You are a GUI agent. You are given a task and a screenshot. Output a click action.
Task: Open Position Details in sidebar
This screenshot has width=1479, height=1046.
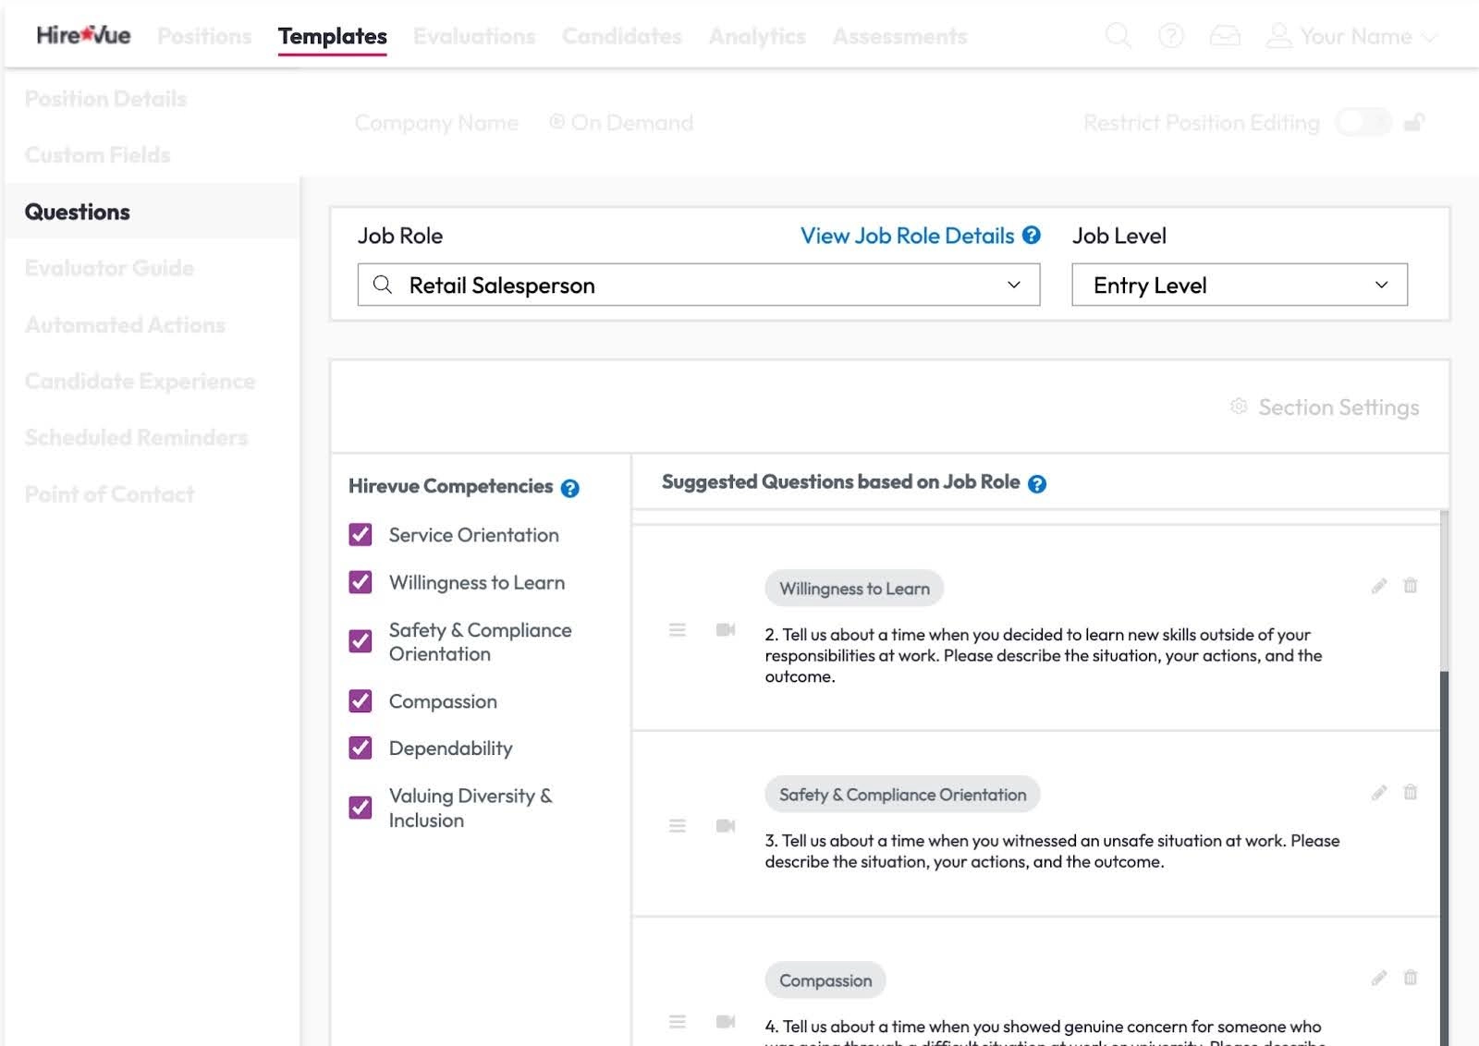click(105, 99)
